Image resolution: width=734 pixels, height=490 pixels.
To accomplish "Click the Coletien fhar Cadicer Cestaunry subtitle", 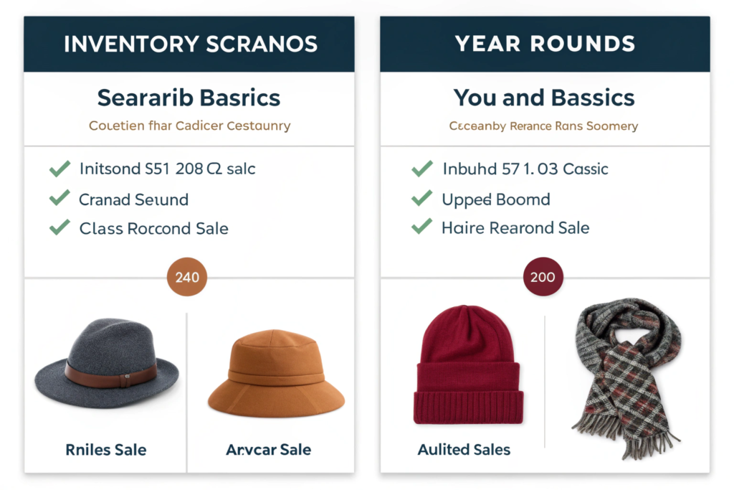I will tap(189, 126).
